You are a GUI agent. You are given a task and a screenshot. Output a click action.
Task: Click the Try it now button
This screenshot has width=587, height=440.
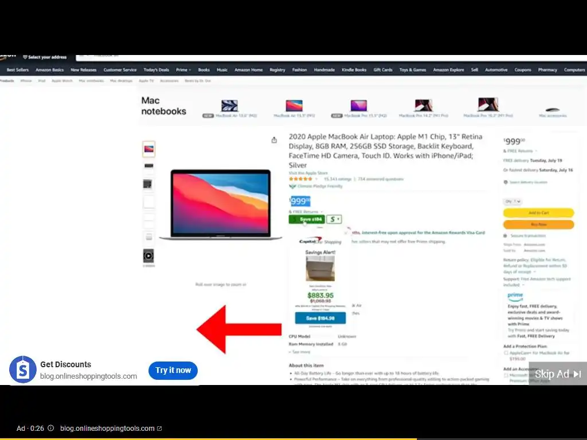click(x=173, y=371)
